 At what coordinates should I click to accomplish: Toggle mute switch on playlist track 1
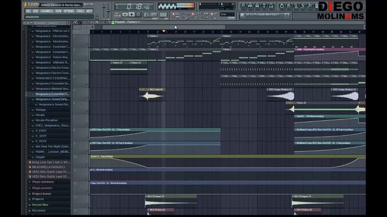87,45
